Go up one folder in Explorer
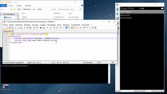The height and width of the screenshot is (94, 167). (11, 9)
